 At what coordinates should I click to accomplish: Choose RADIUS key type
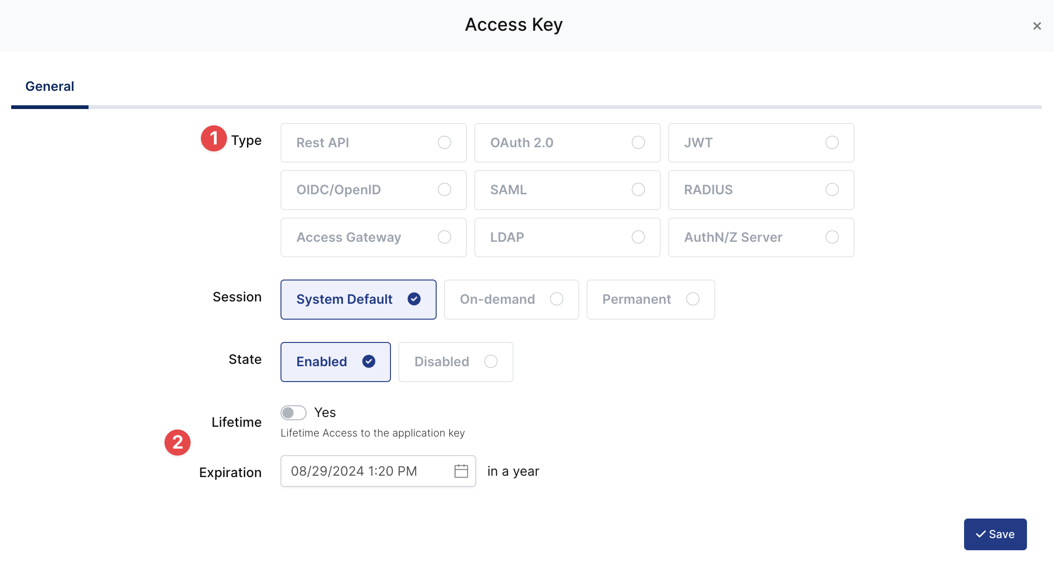[x=760, y=190]
